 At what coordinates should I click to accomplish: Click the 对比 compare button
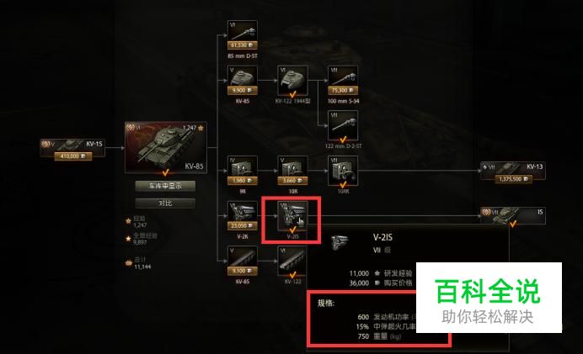tap(165, 203)
